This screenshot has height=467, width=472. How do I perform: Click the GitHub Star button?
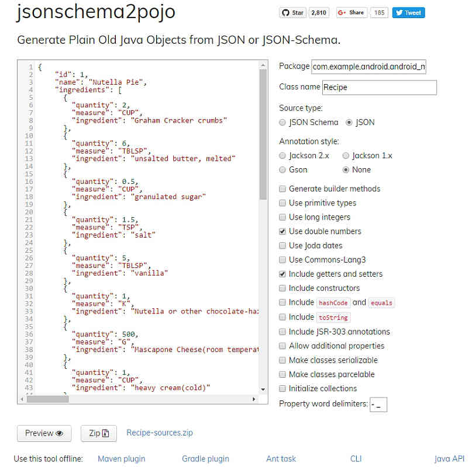pyautogui.click(x=292, y=13)
